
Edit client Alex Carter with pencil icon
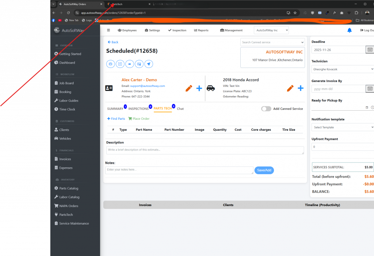pos(189,88)
